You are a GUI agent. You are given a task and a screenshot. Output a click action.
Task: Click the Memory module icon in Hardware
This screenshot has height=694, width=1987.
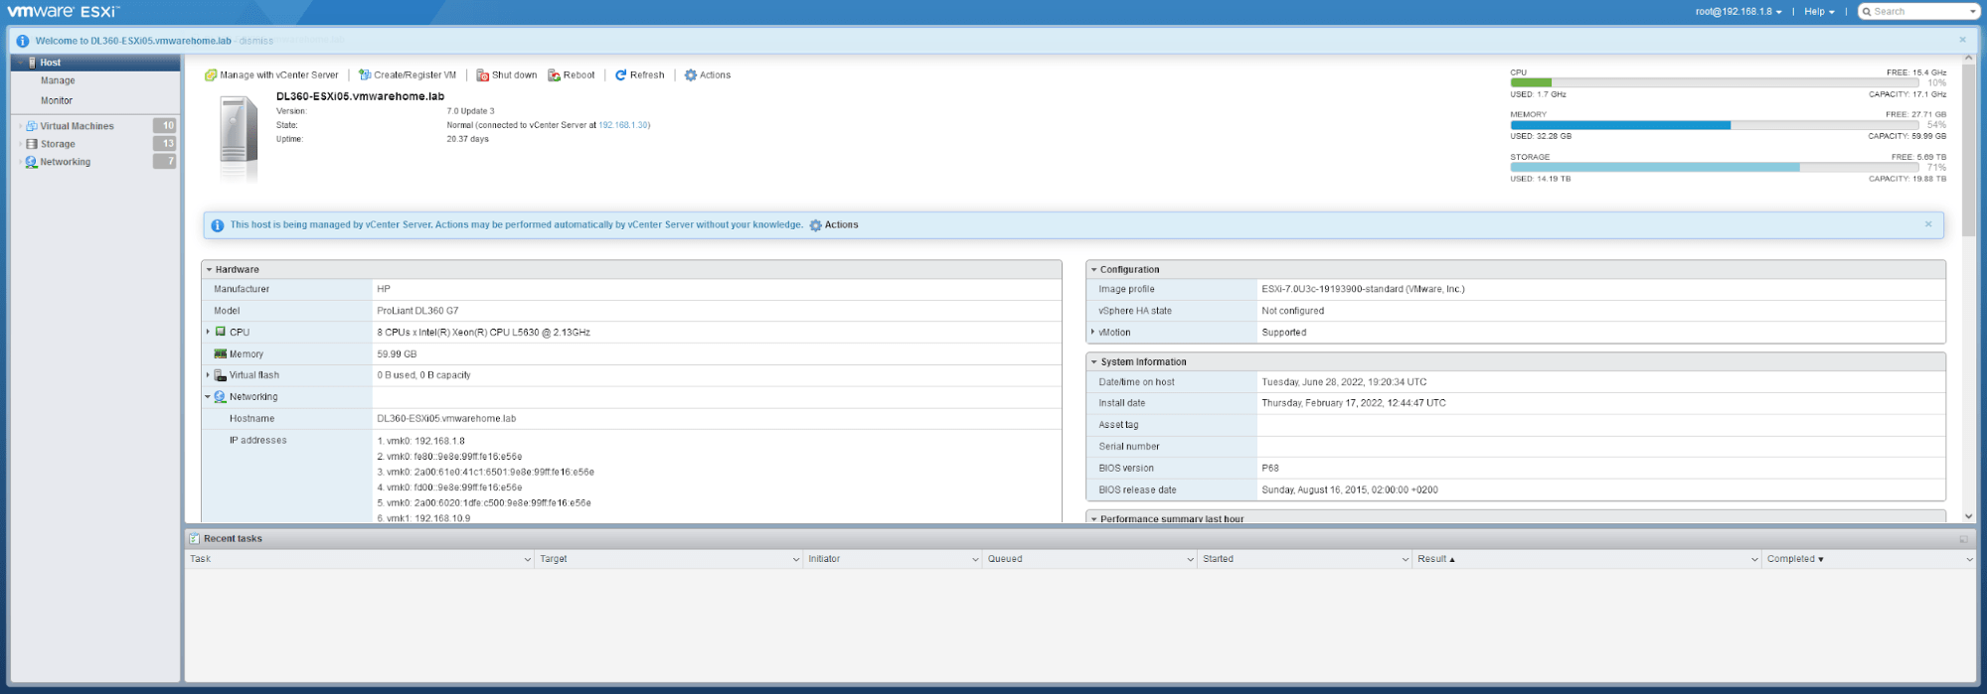(221, 353)
